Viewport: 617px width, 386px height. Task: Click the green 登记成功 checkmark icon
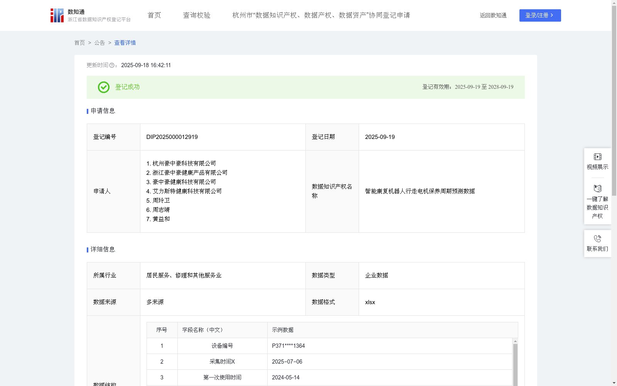coord(104,87)
